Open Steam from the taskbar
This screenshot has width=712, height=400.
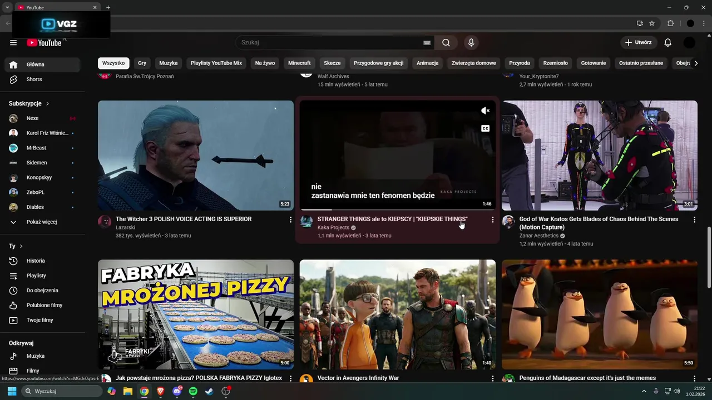click(209, 391)
